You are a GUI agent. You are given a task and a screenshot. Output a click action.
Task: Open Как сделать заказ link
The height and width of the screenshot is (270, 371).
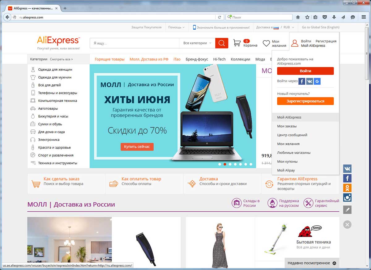[61, 179]
